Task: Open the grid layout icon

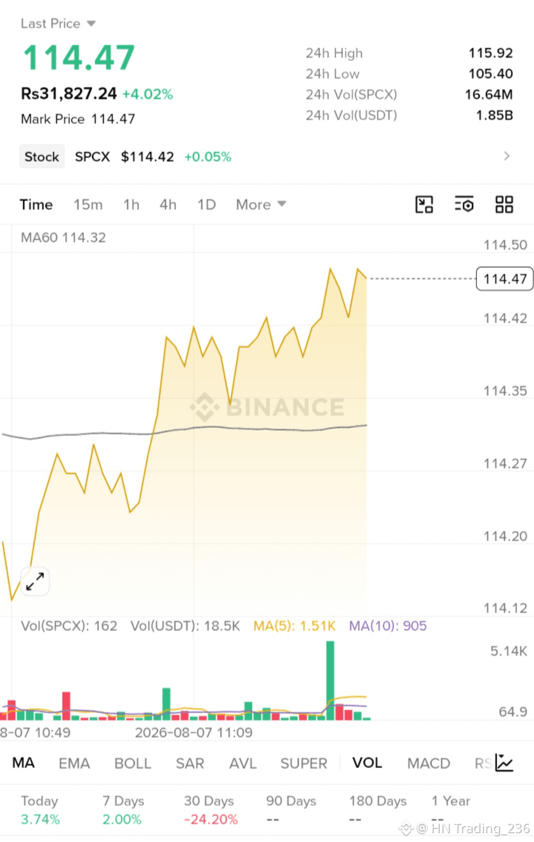Action: point(504,204)
